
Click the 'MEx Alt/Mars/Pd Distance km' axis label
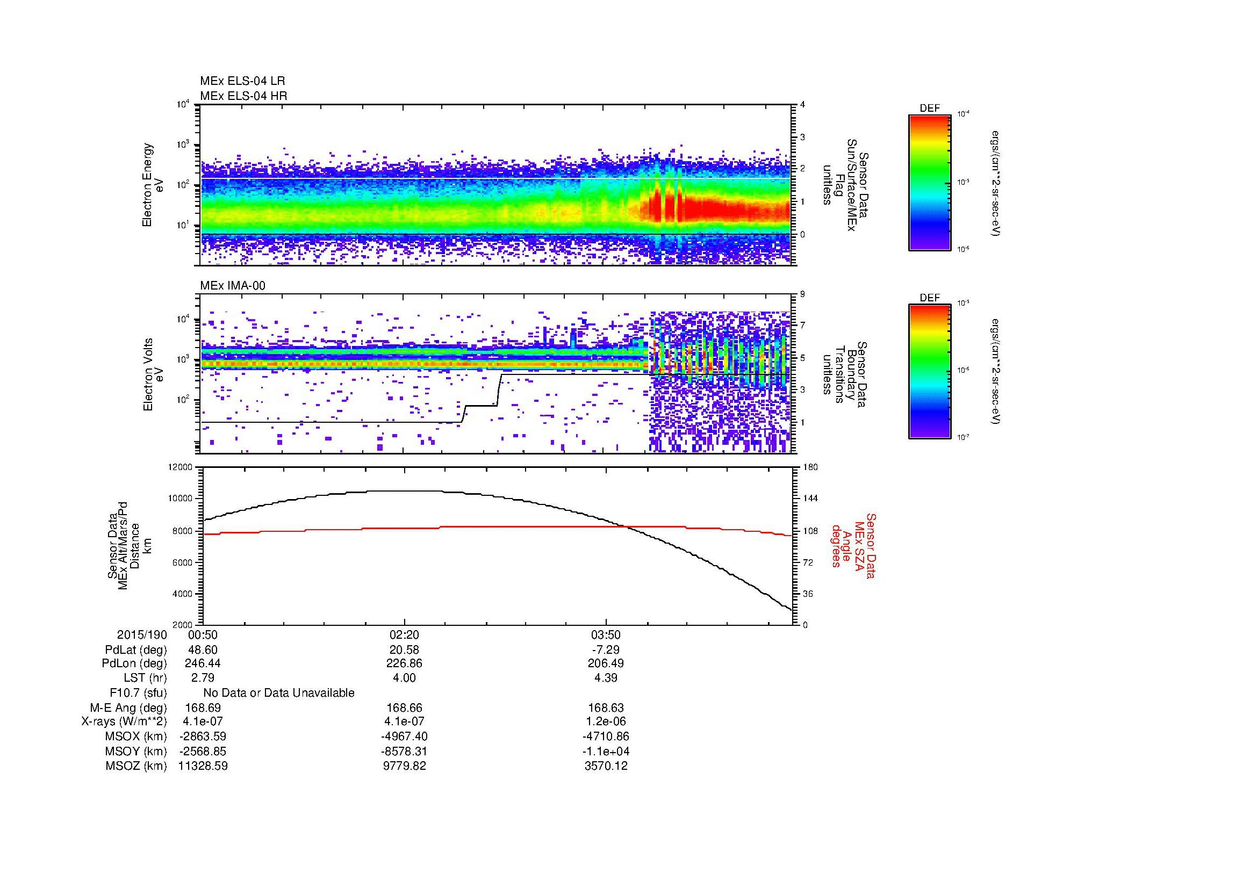(129, 546)
